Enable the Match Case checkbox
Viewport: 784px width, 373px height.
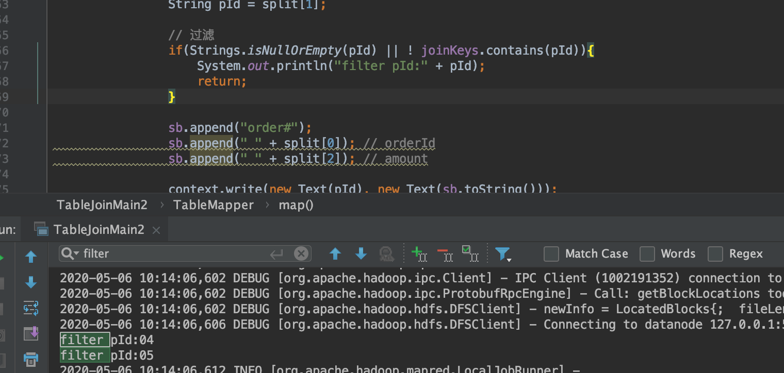pos(551,253)
